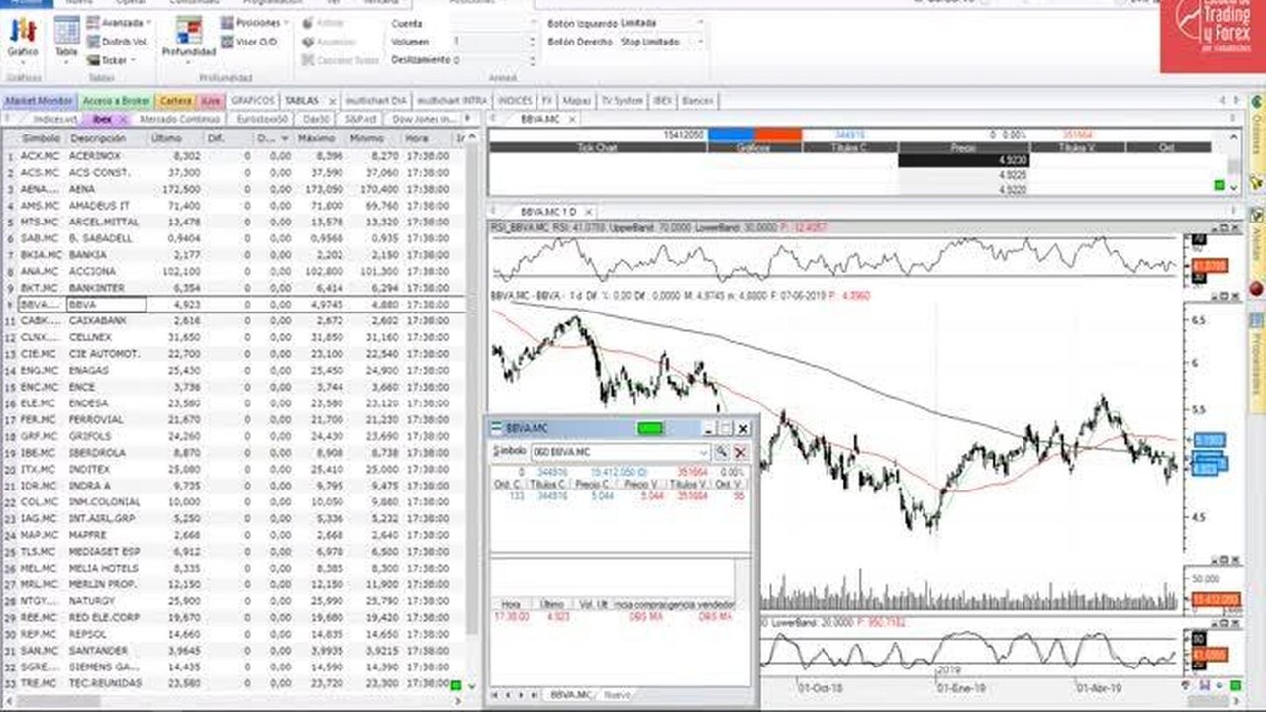This screenshot has height=712, width=1266.
Task: Open the Ticker dropdown
Action: [109, 60]
